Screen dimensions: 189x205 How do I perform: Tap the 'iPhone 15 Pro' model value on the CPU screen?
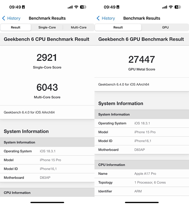[50, 160]
